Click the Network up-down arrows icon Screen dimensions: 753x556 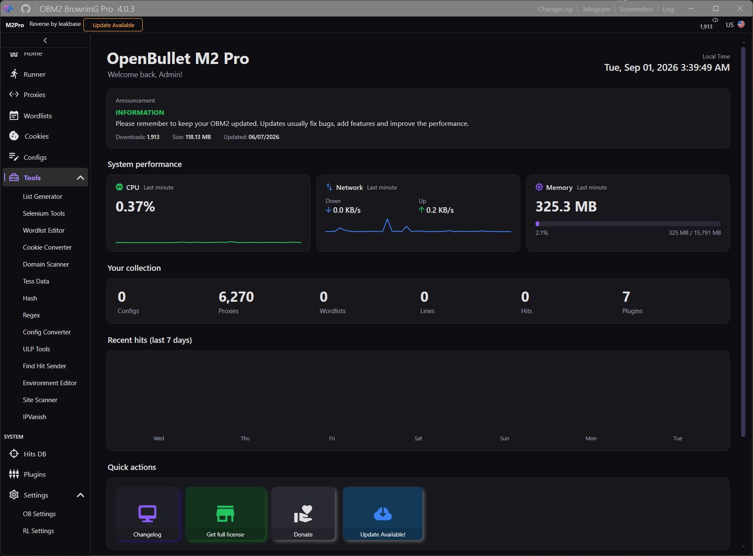(x=329, y=187)
